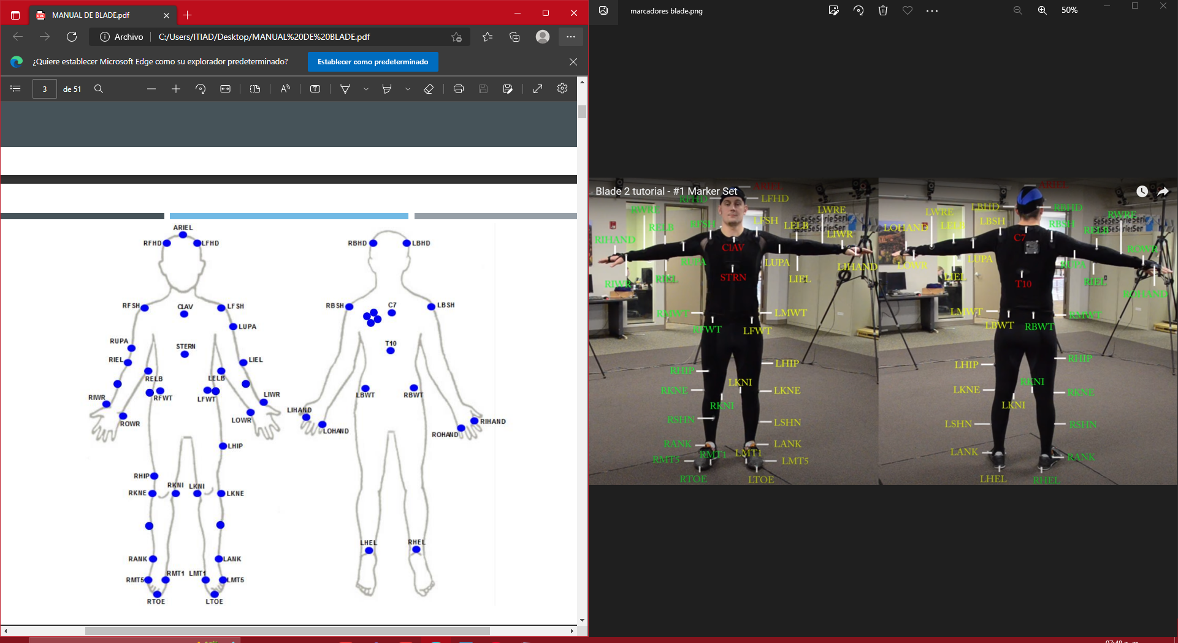Open a new Edge tab
1178x643 pixels.
click(x=188, y=15)
